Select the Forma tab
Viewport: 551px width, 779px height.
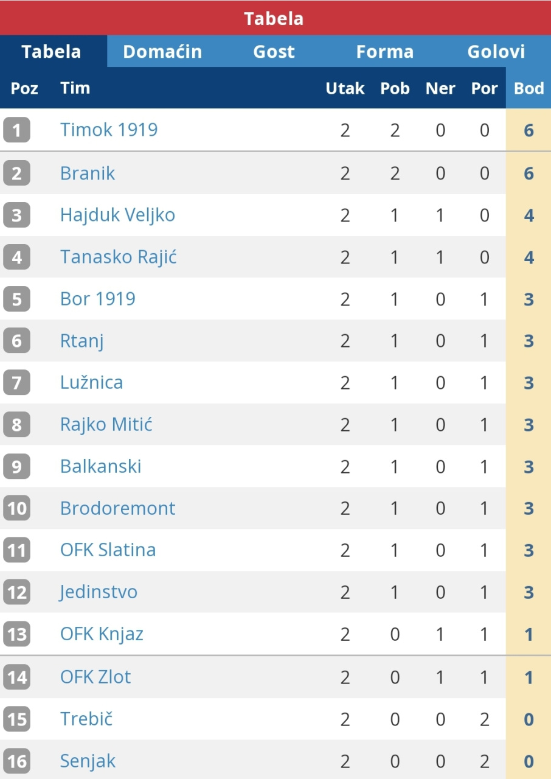coord(384,52)
